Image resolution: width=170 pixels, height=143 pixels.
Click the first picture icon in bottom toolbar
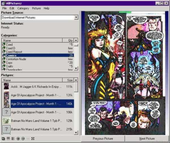(3, 138)
